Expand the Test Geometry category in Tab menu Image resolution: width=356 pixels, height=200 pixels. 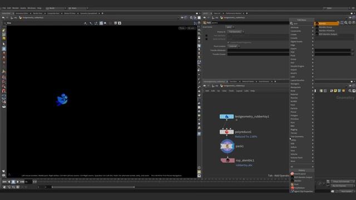click(301, 137)
